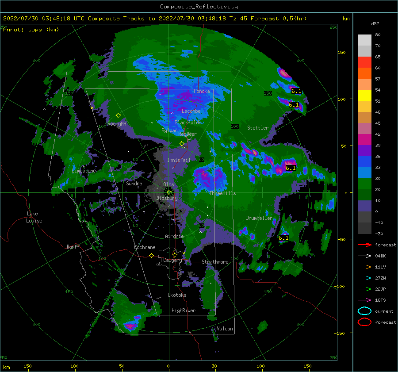Viewport: 398px width, 372px height.
Task: Click the white 04DK arrow legend icon
Action: tap(364, 256)
